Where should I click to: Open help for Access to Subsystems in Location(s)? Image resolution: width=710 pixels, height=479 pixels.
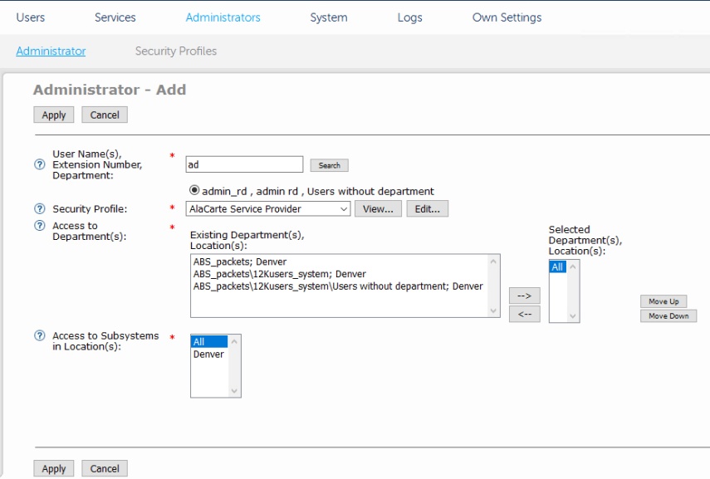[39, 336]
